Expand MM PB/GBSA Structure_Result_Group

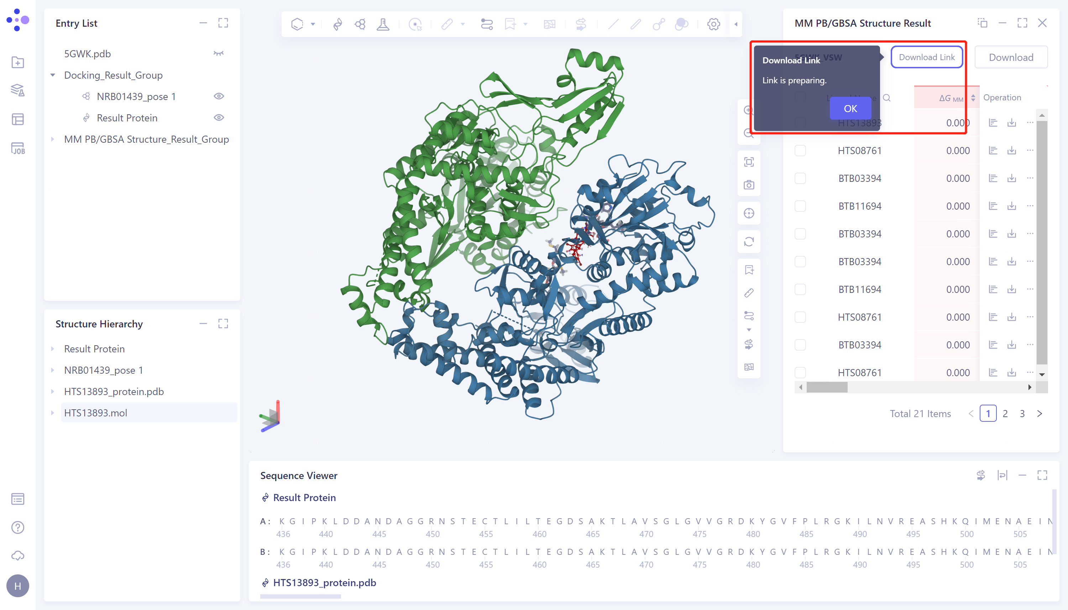click(x=53, y=139)
